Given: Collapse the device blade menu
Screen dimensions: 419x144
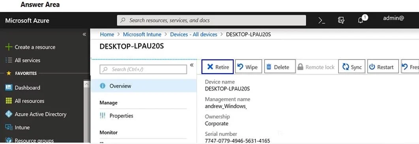Looking at the screenshot, I should tap(191, 65).
